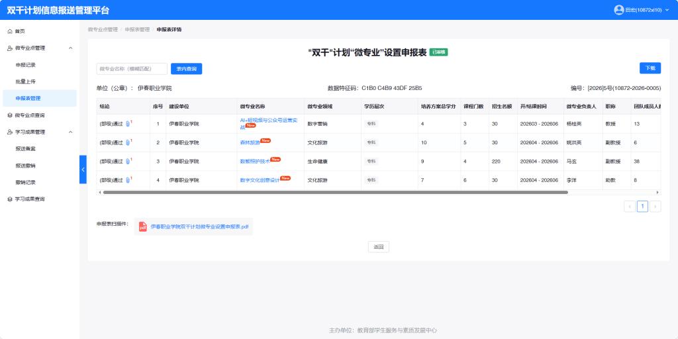
Task: Select the 申报表管理 sidebar item
Action: (40, 99)
